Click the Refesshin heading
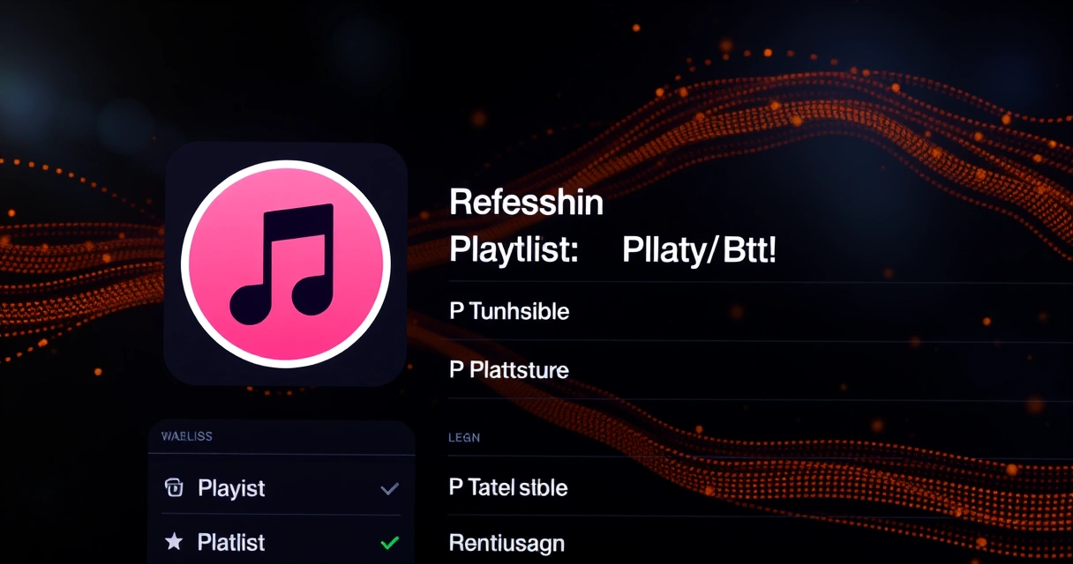1073x564 pixels. (x=526, y=204)
